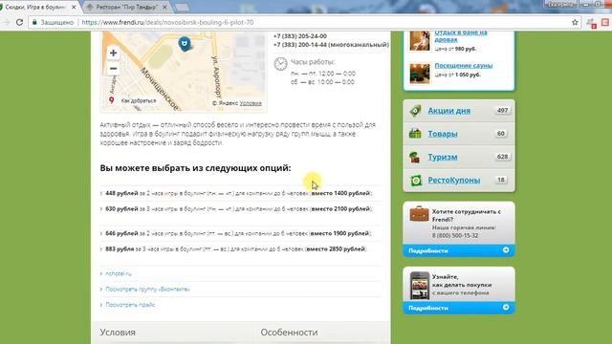The width and height of the screenshot is (612, 344).
Task: Click the red 'Как добраться' marker icon
Action: point(112,100)
